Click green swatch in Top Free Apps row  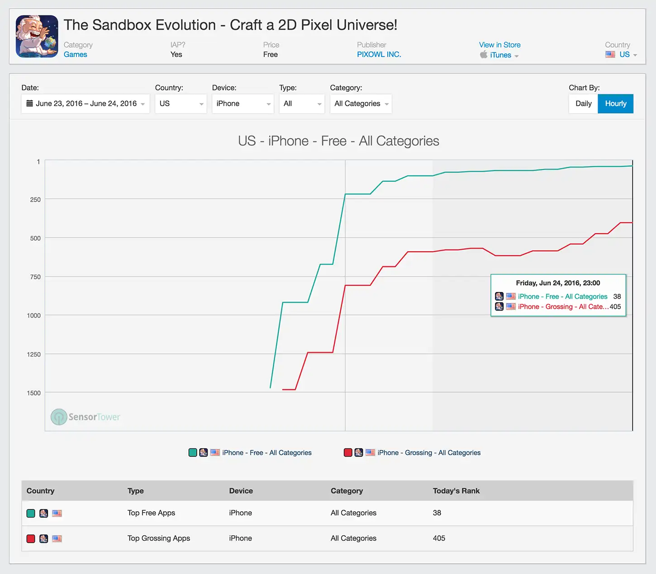point(31,513)
